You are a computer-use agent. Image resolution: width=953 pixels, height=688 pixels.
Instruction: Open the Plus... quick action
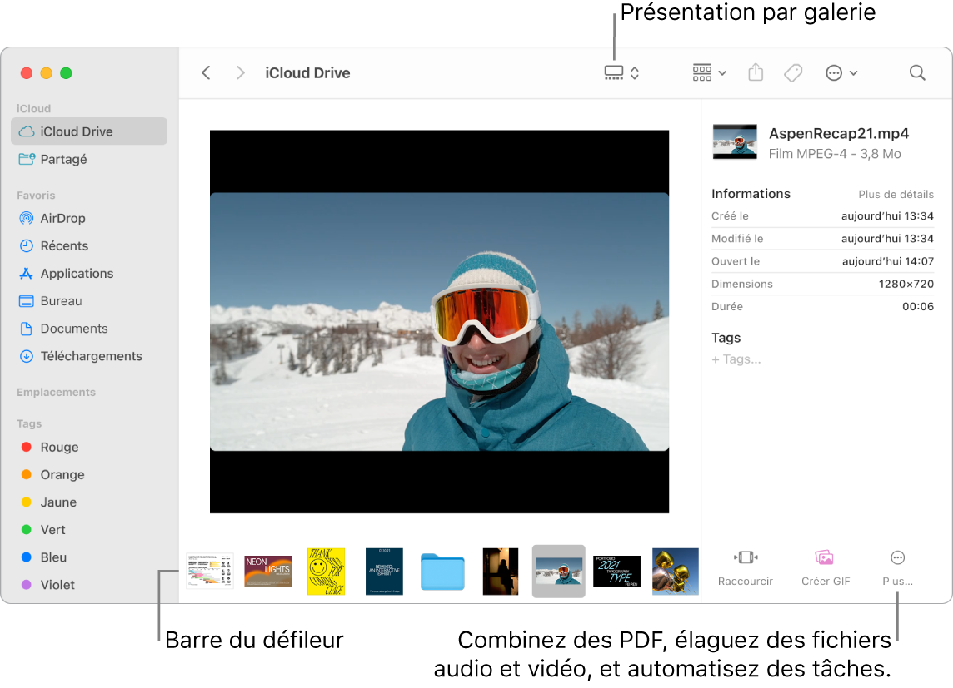[x=896, y=568]
